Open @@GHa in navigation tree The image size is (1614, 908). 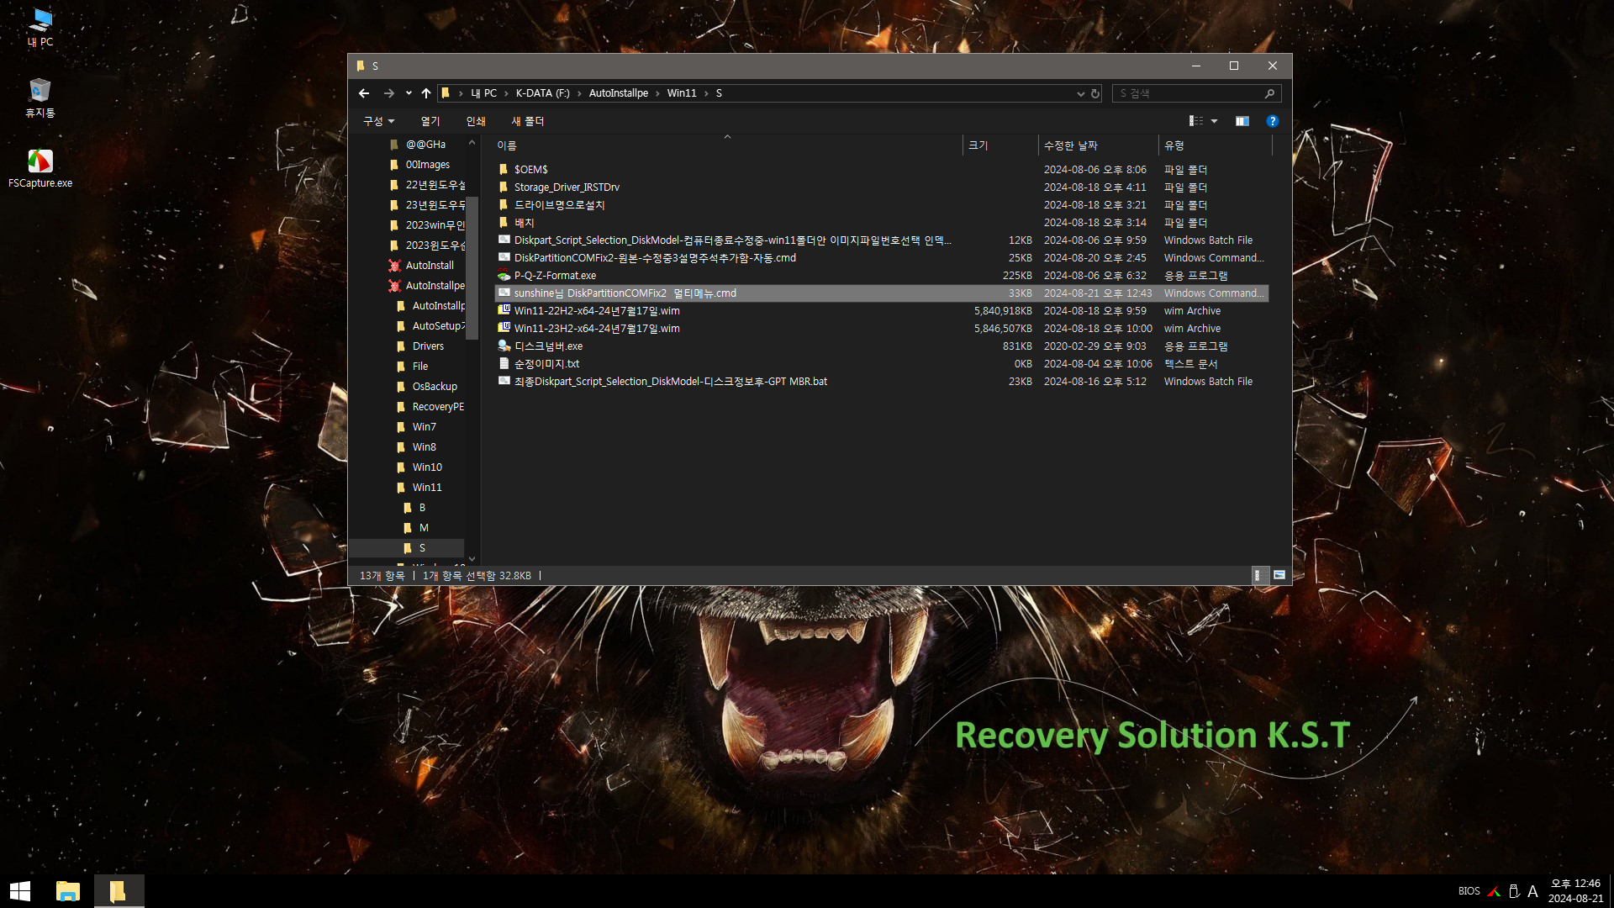coord(425,145)
